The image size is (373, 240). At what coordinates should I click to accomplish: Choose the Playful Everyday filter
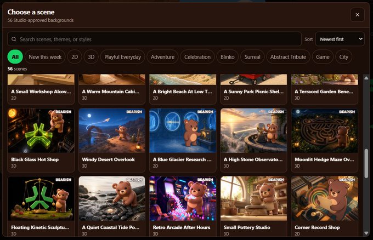tap(122, 57)
